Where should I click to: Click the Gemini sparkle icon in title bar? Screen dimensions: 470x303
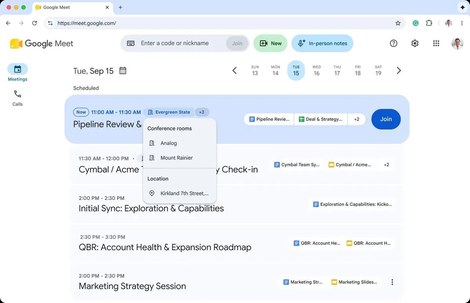tap(462, 7)
